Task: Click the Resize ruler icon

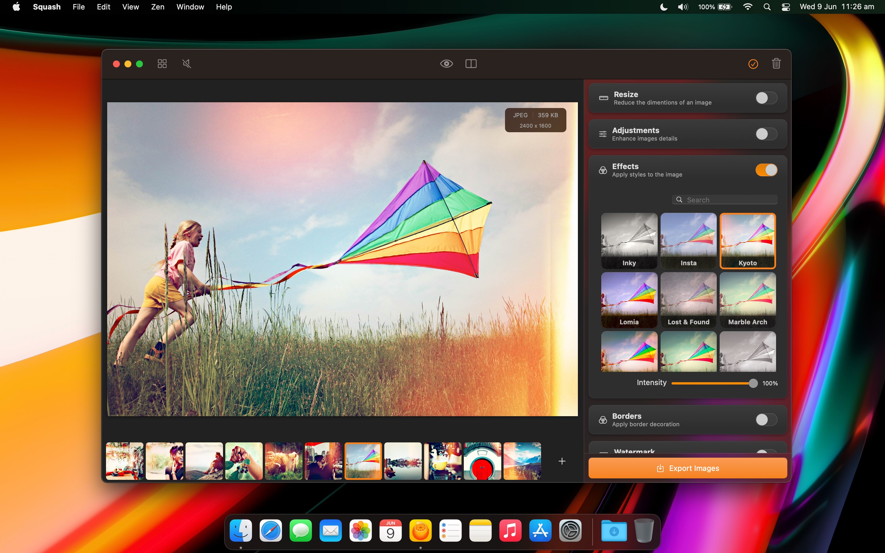Action: (x=604, y=98)
